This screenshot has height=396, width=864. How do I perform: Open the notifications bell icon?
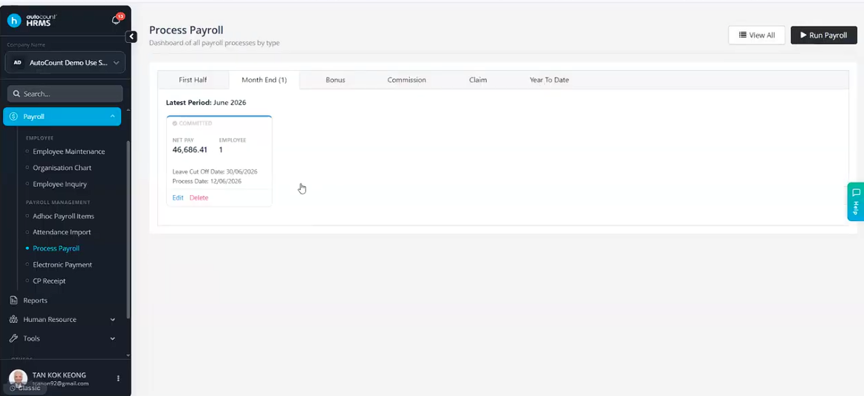116,21
